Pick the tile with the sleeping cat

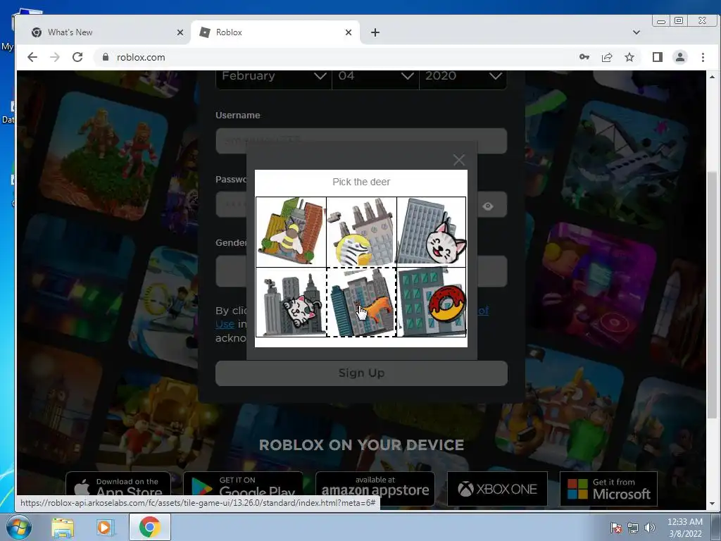pyautogui.click(x=291, y=302)
